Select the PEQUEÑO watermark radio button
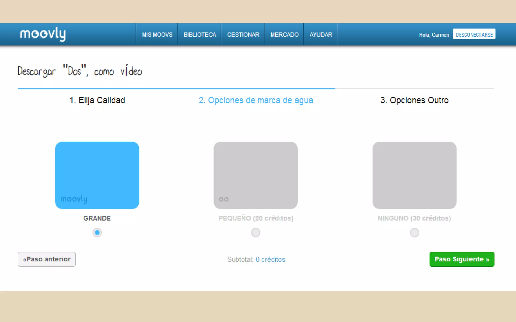Viewport: 516px width, 322px height. click(x=255, y=232)
